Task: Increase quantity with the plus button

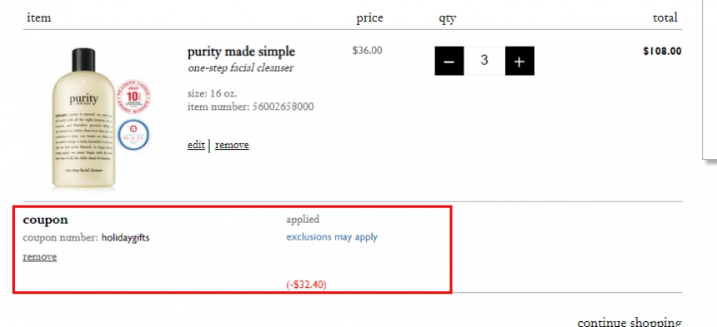Action: point(519,61)
